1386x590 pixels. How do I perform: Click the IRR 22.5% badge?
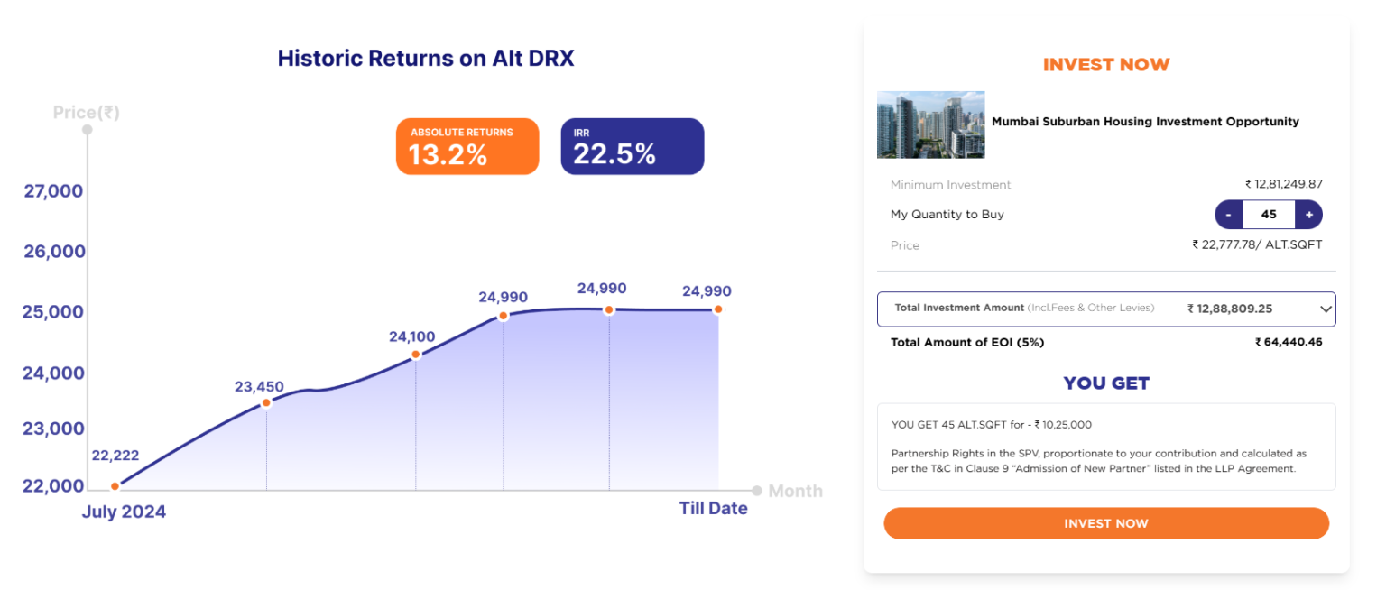click(632, 145)
